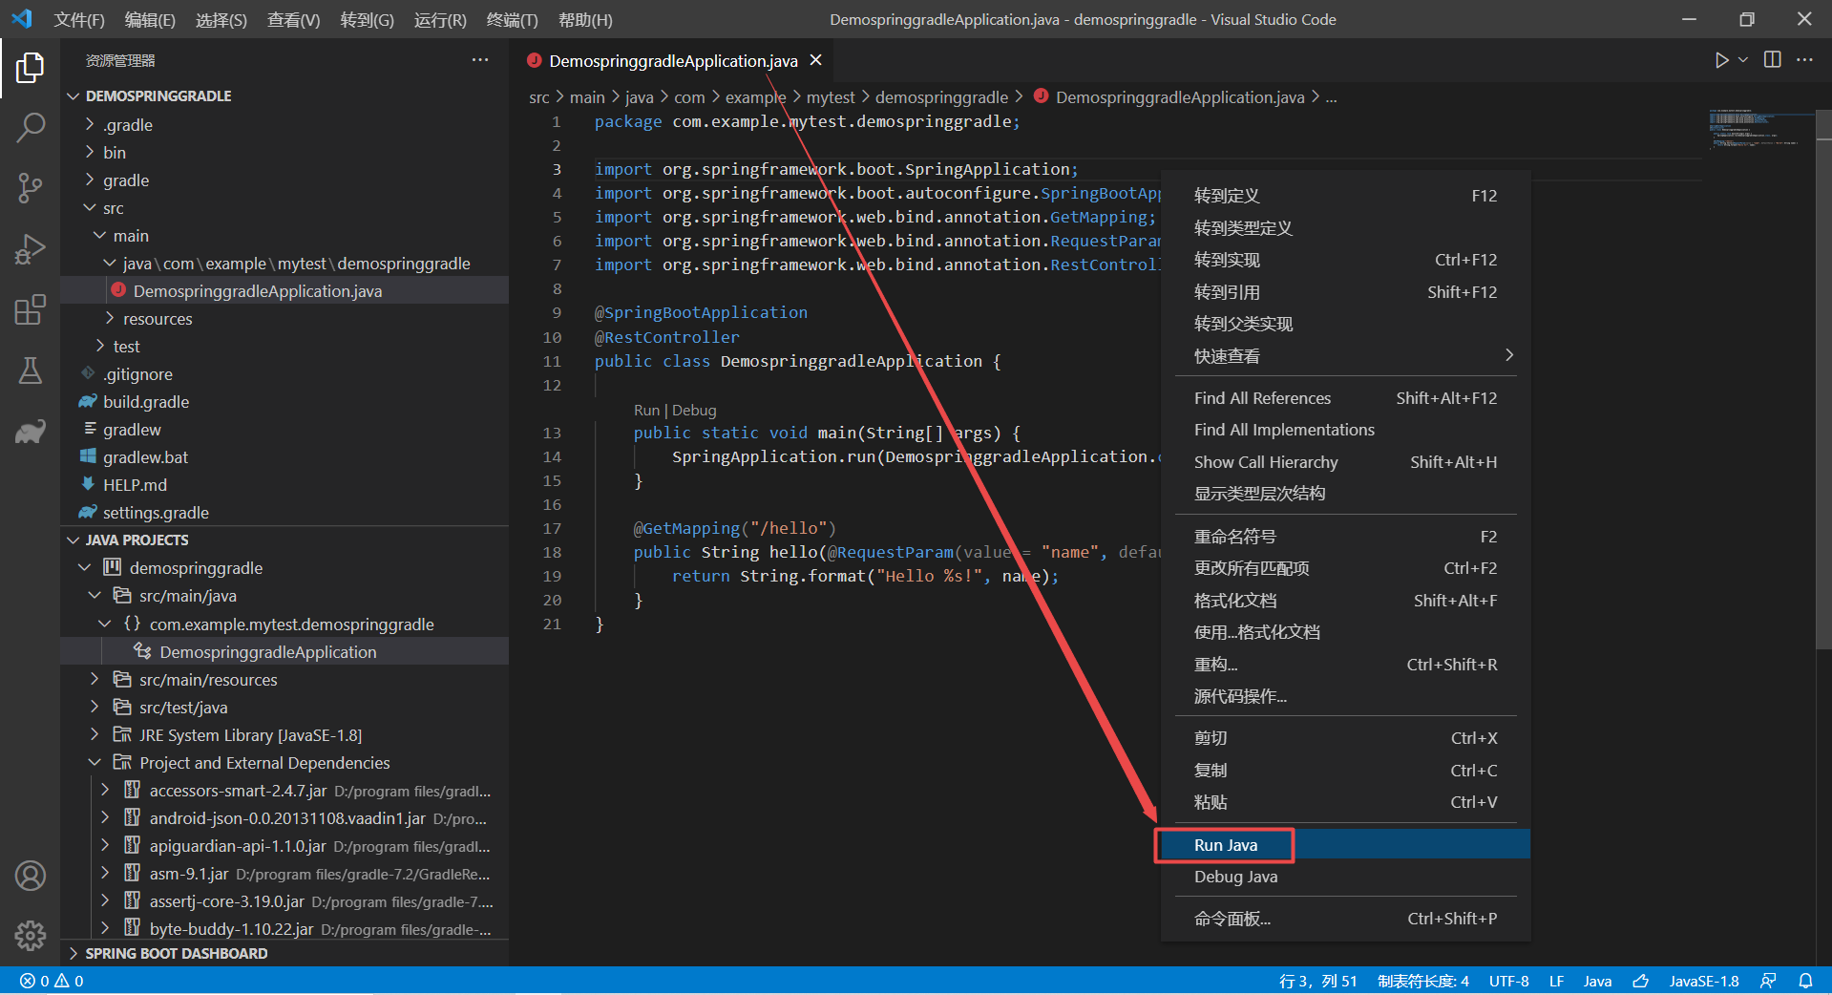1832x995 pixels.
Task: Open the Manage gear icon
Action: [30, 936]
